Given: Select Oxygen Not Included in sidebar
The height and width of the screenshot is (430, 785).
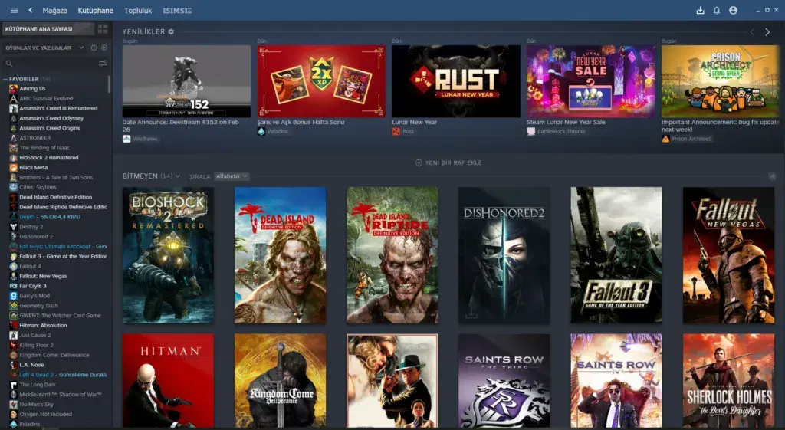Looking at the screenshot, I should click(45, 414).
